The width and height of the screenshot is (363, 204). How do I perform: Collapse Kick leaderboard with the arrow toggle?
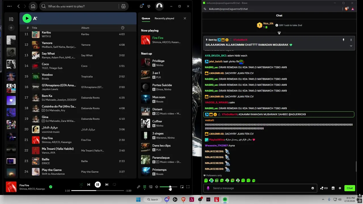click(x=279, y=33)
